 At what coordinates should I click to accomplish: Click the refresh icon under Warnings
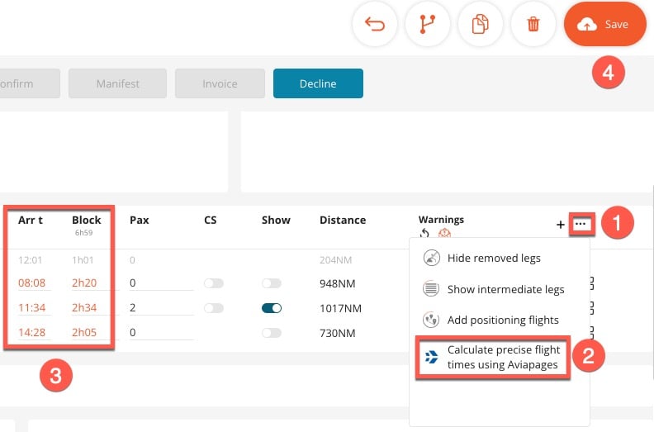pyautogui.click(x=424, y=233)
